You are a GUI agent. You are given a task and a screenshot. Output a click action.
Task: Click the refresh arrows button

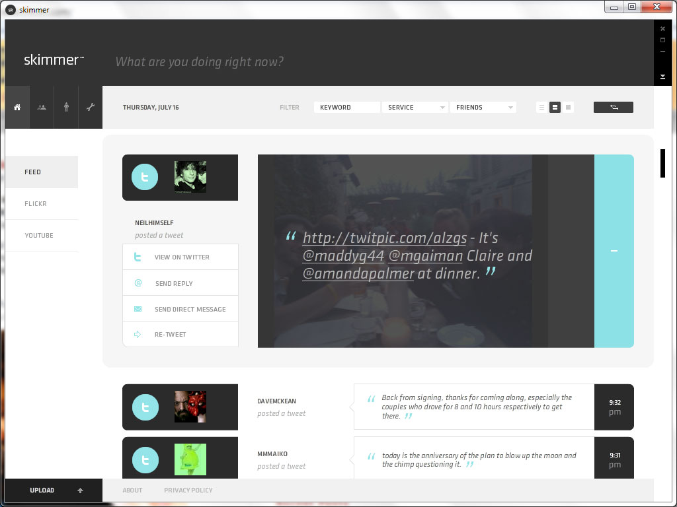613,107
